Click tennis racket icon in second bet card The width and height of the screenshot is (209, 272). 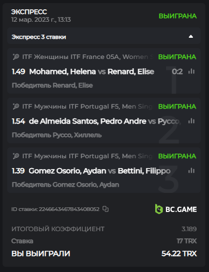pyautogui.click(x=16, y=107)
